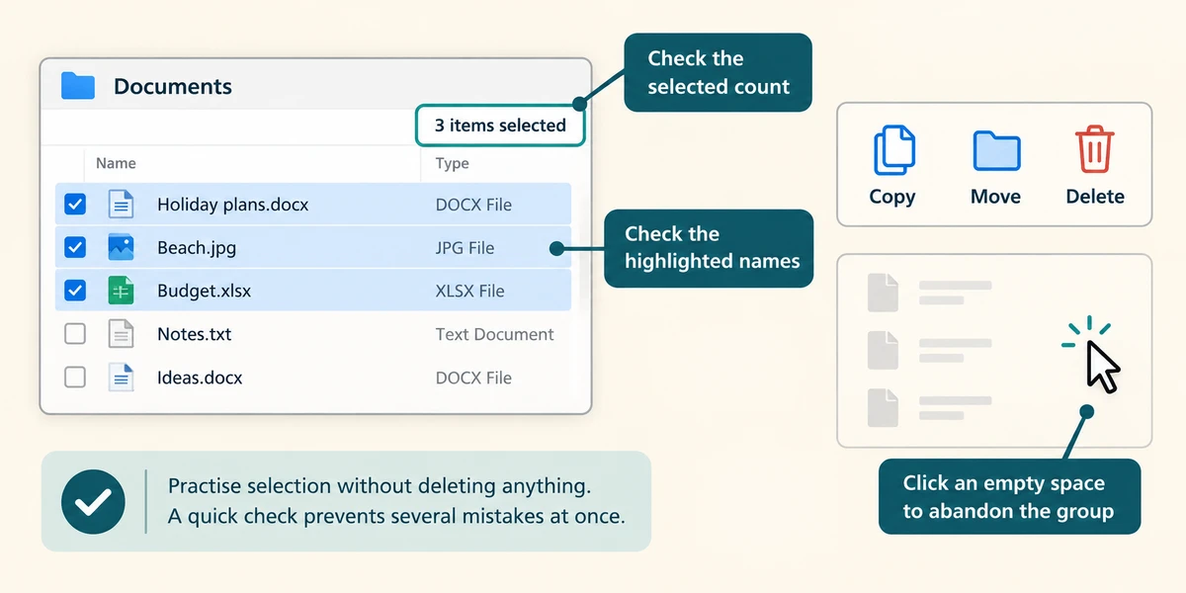
Task: Click the "XLSX File" type cell
Action: click(x=470, y=291)
